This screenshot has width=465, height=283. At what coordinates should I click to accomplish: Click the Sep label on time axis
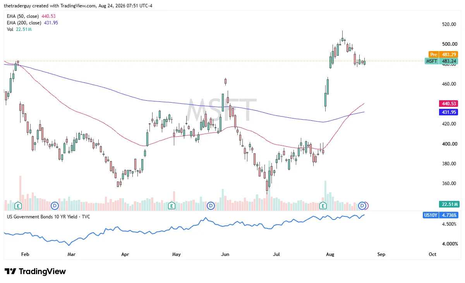click(381, 254)
